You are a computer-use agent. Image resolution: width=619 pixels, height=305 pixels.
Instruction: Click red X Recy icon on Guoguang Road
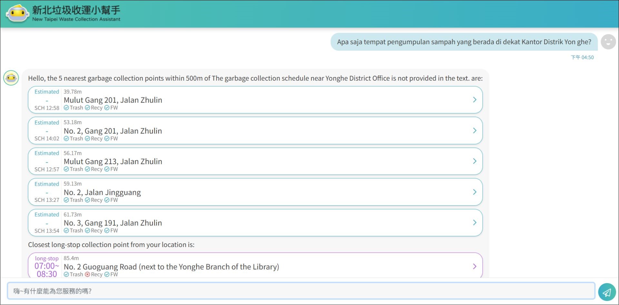(87, 274)
